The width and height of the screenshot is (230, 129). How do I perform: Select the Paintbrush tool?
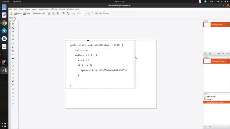click(13, 62)
